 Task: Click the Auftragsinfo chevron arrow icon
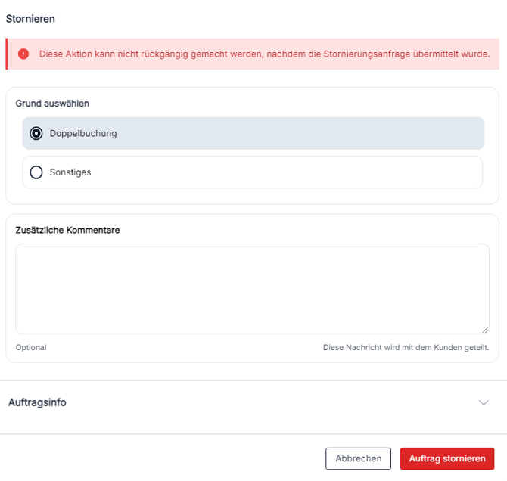(x=484, y=402)
